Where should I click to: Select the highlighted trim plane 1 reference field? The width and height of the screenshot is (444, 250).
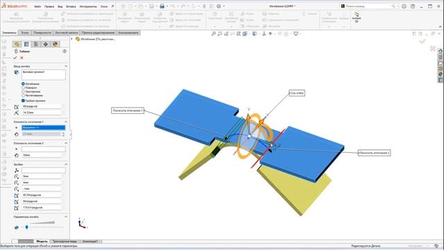coord(44,128)
